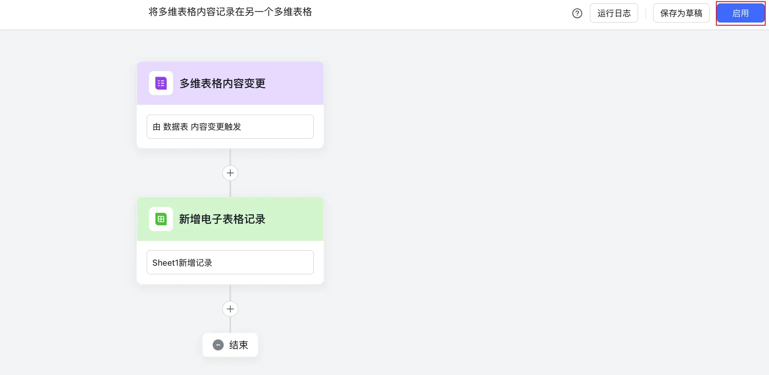Open the Sheet1新增记录 field

[230, 262]
